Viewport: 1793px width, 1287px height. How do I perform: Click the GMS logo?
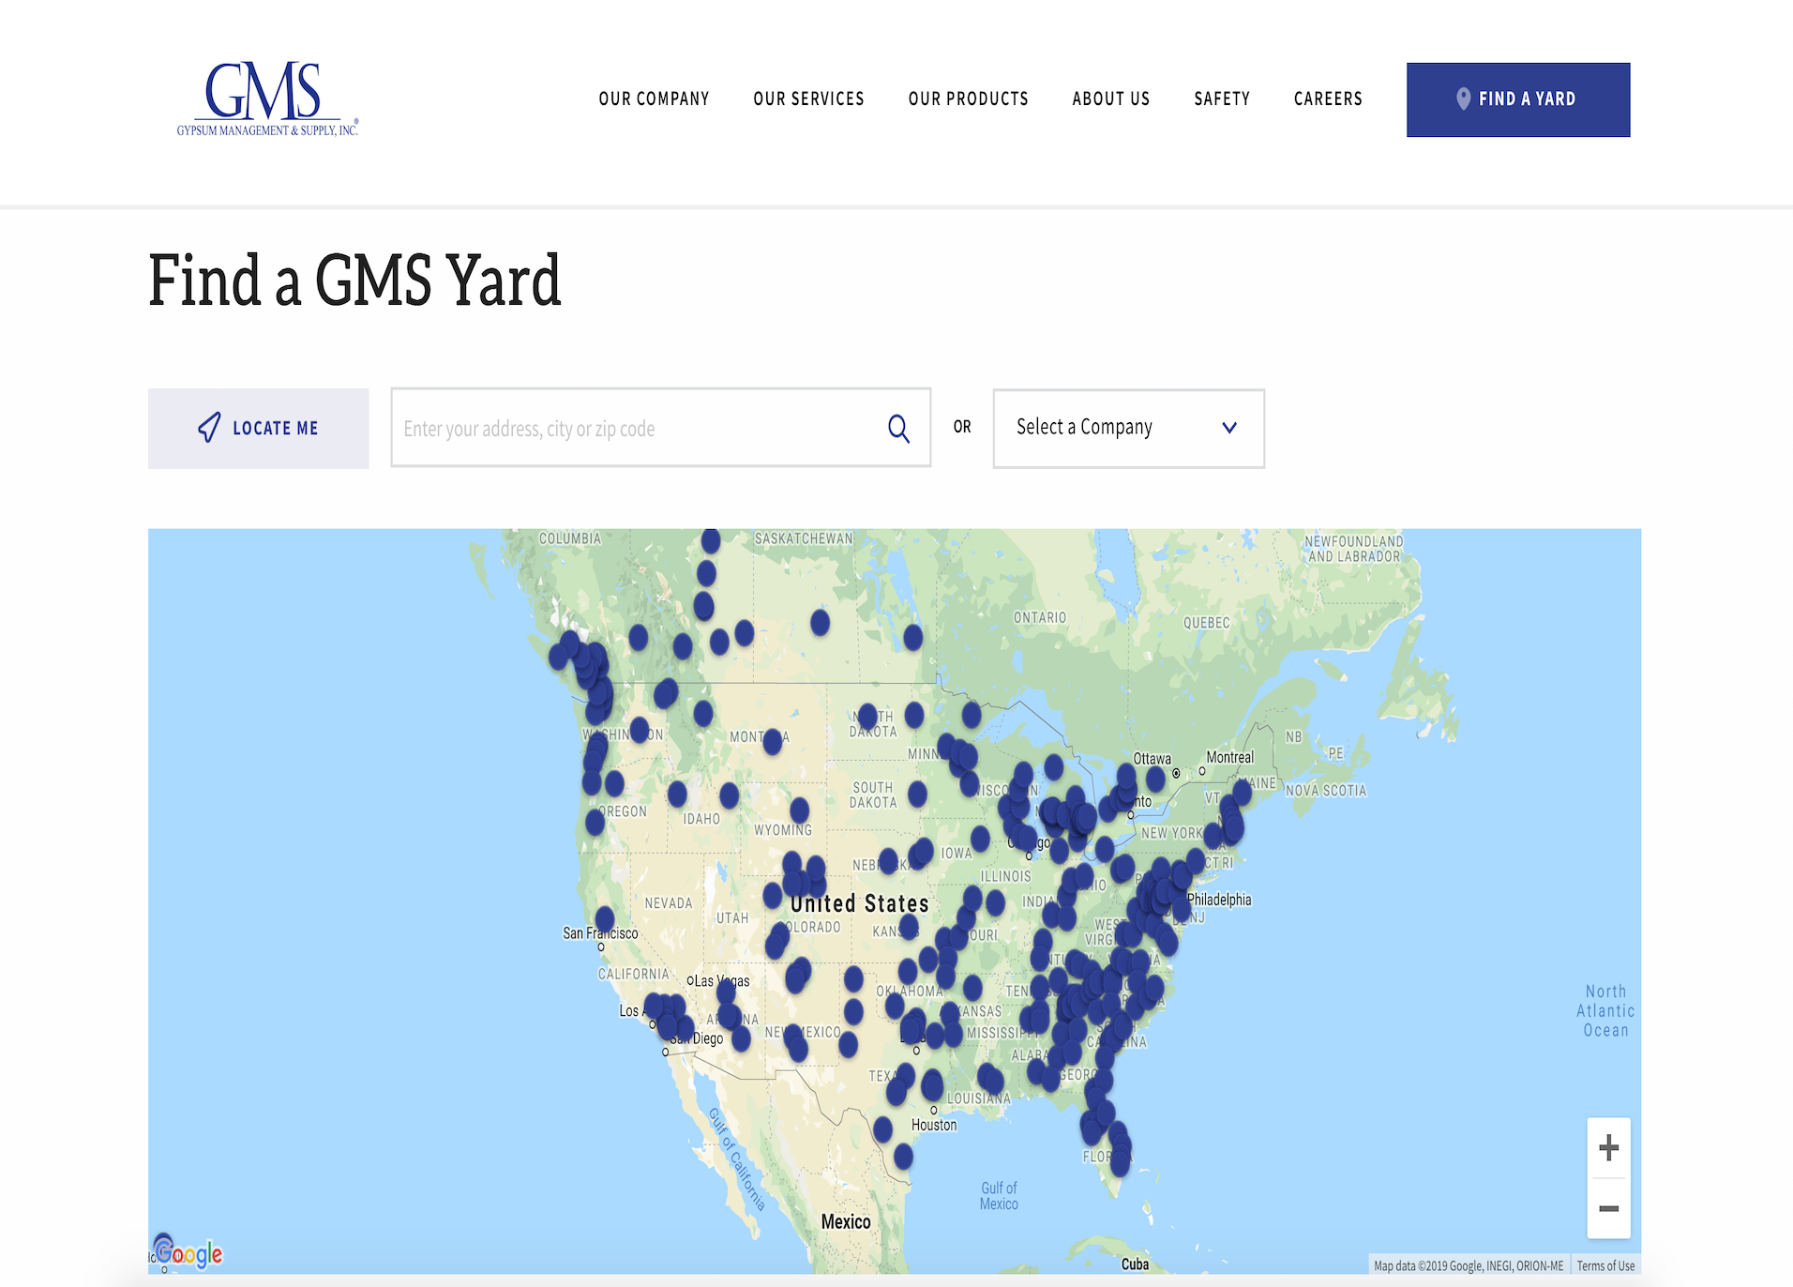coord(267,98)
